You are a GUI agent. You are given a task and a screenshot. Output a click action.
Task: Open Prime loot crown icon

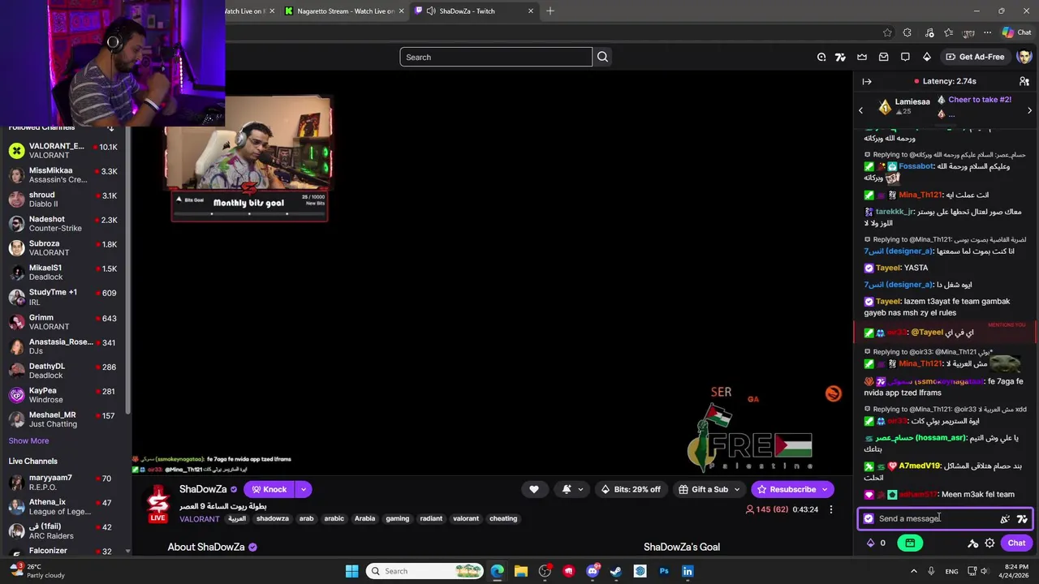862,57
